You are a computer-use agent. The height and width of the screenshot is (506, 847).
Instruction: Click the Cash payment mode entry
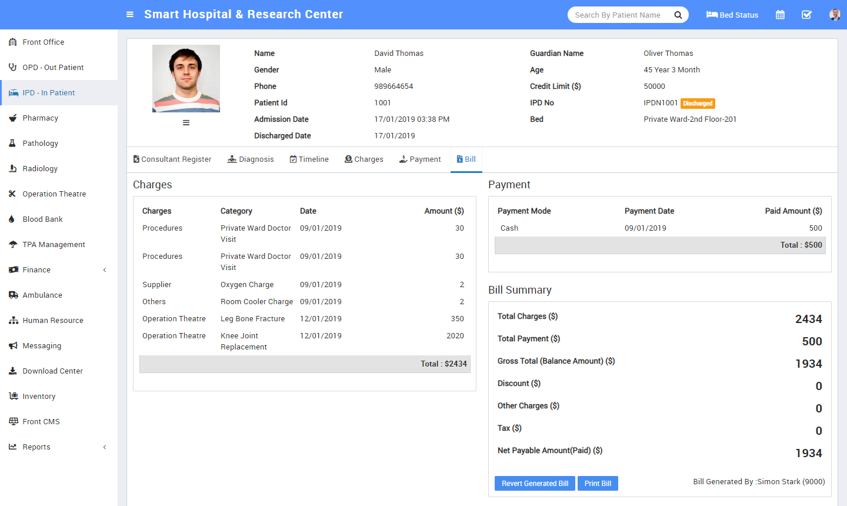(509, 228)
